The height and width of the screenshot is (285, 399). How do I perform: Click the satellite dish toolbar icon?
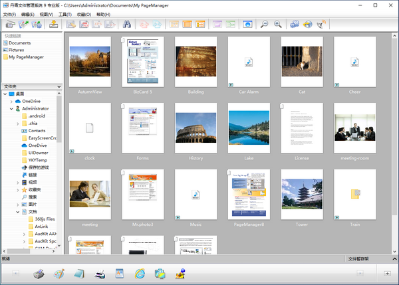(321, 25)
